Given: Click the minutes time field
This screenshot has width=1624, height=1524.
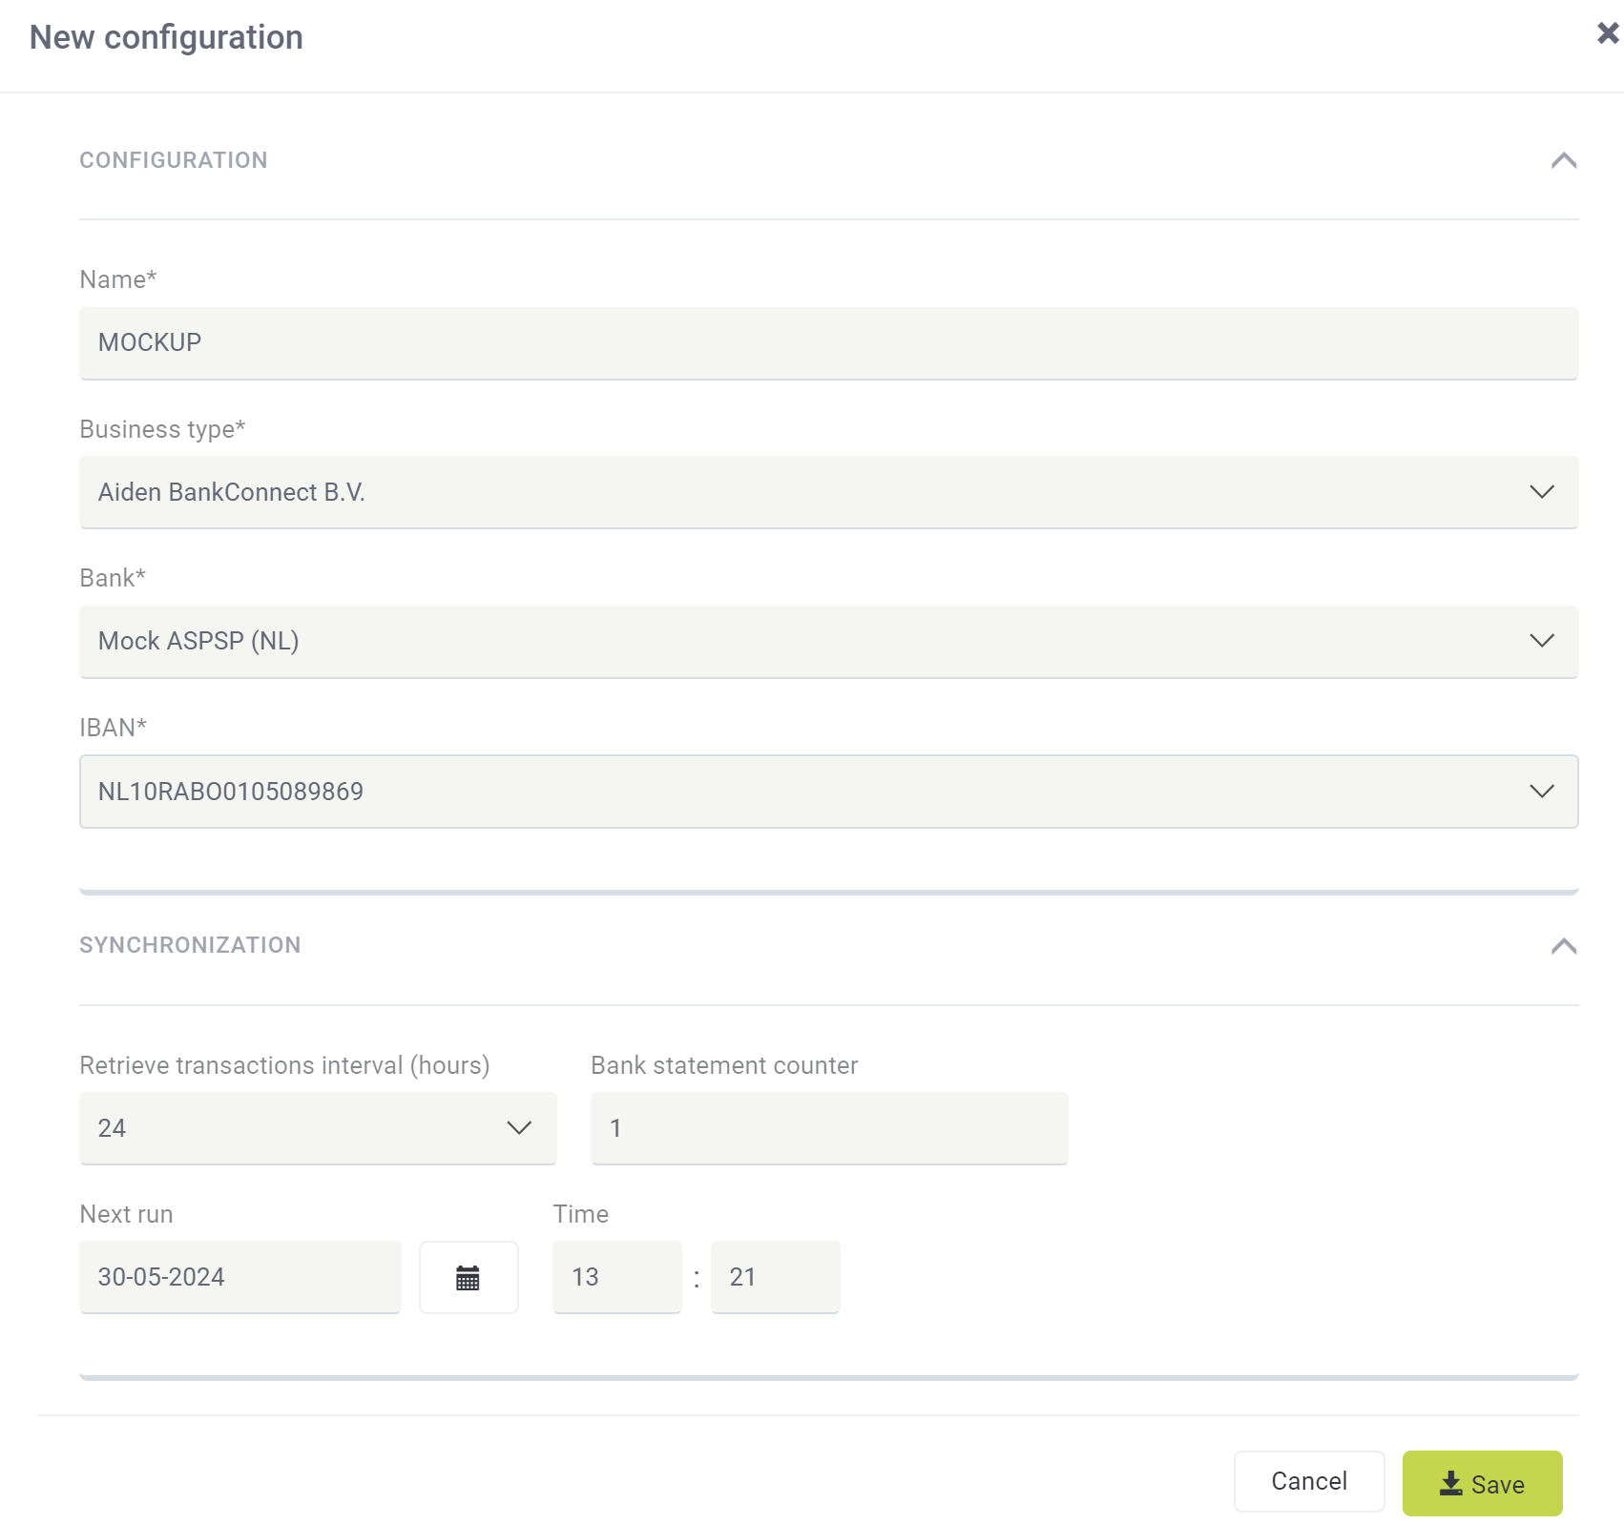Looking at the screenshot, I should pyautogui.click(x=775, y=1277).
